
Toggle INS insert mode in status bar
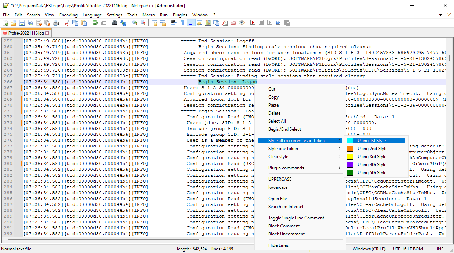pyautogui.click(x=440, y=249)
